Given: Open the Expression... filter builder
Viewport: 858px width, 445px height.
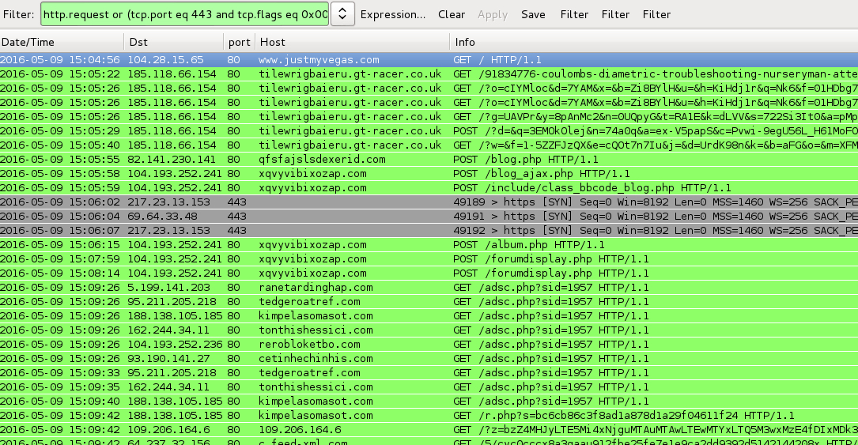Looking at the screenshot, I should [392, 14].
